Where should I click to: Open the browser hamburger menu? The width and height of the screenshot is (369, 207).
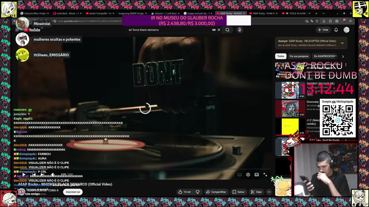pos(350,21)
